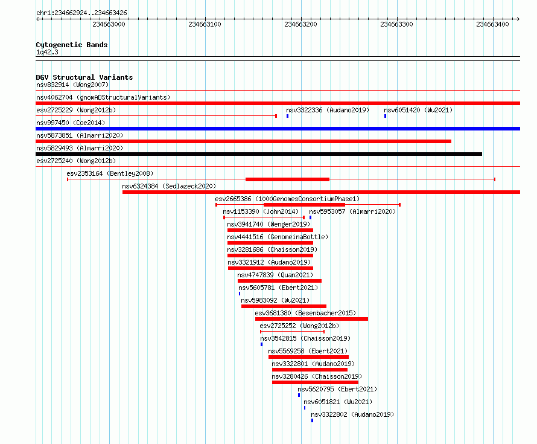Screen dimensions: 537x444
Task: Click the 234663000 ruler tick label
Action: point(109,24)
